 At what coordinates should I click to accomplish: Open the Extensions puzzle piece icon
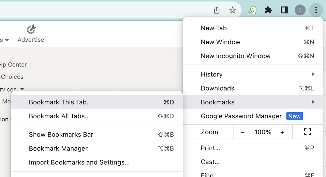coord(268,10)
